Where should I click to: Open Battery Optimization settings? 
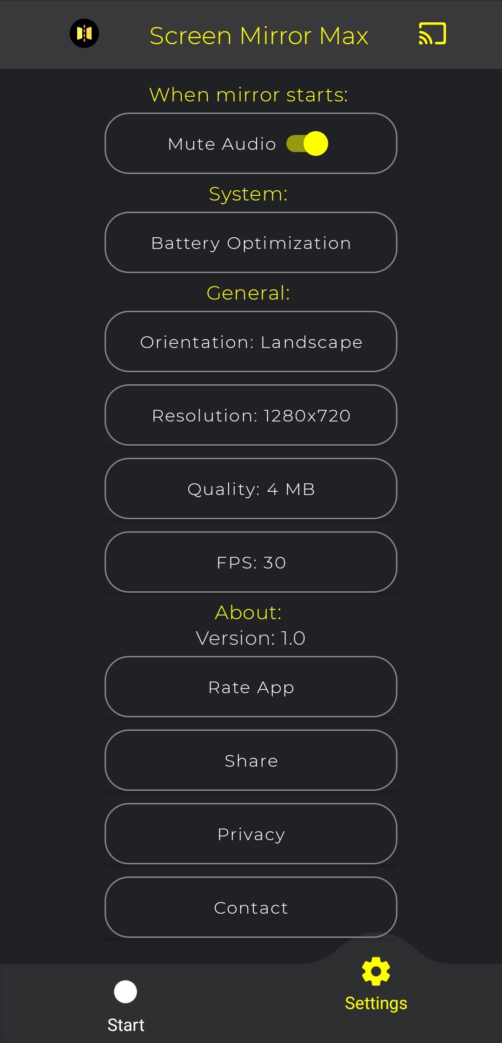(251, 243)
